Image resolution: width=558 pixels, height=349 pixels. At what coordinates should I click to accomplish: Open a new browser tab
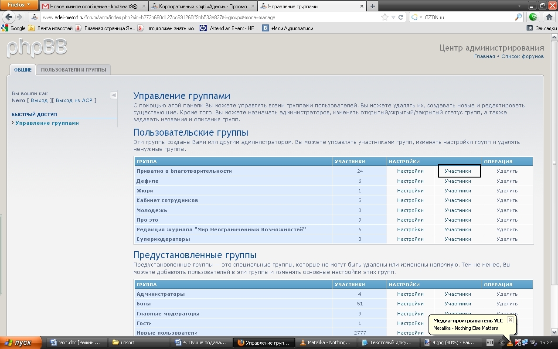372,6
